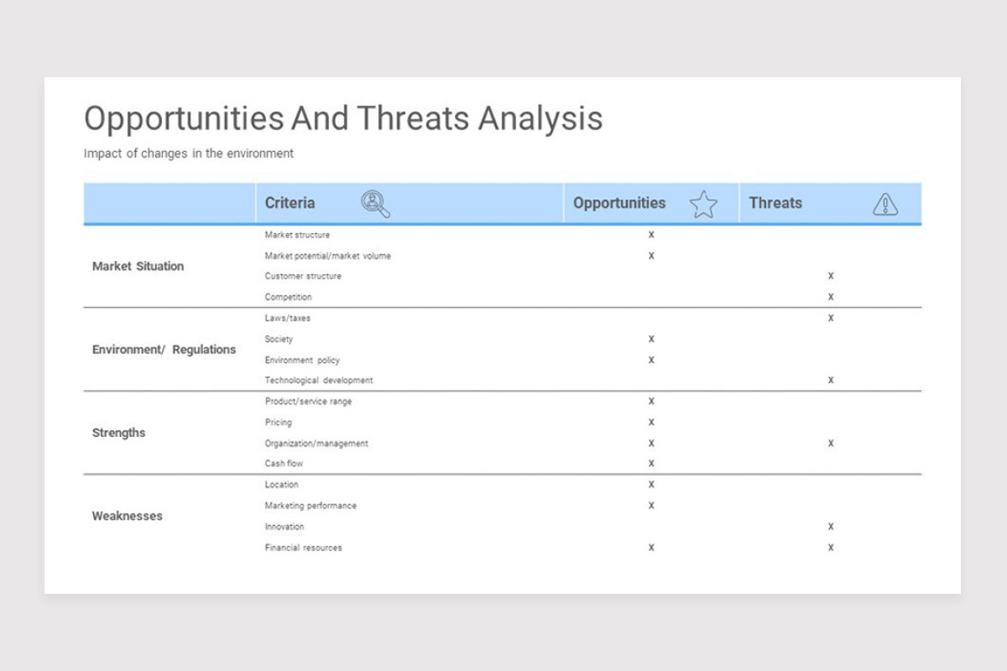
Task: Click the 'Technological development' criterion
Action: point(319,380)
